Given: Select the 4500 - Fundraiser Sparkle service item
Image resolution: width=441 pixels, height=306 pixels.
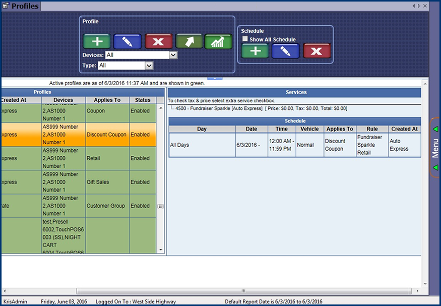Looking at the screenshot, I should (x=219, y=108).
